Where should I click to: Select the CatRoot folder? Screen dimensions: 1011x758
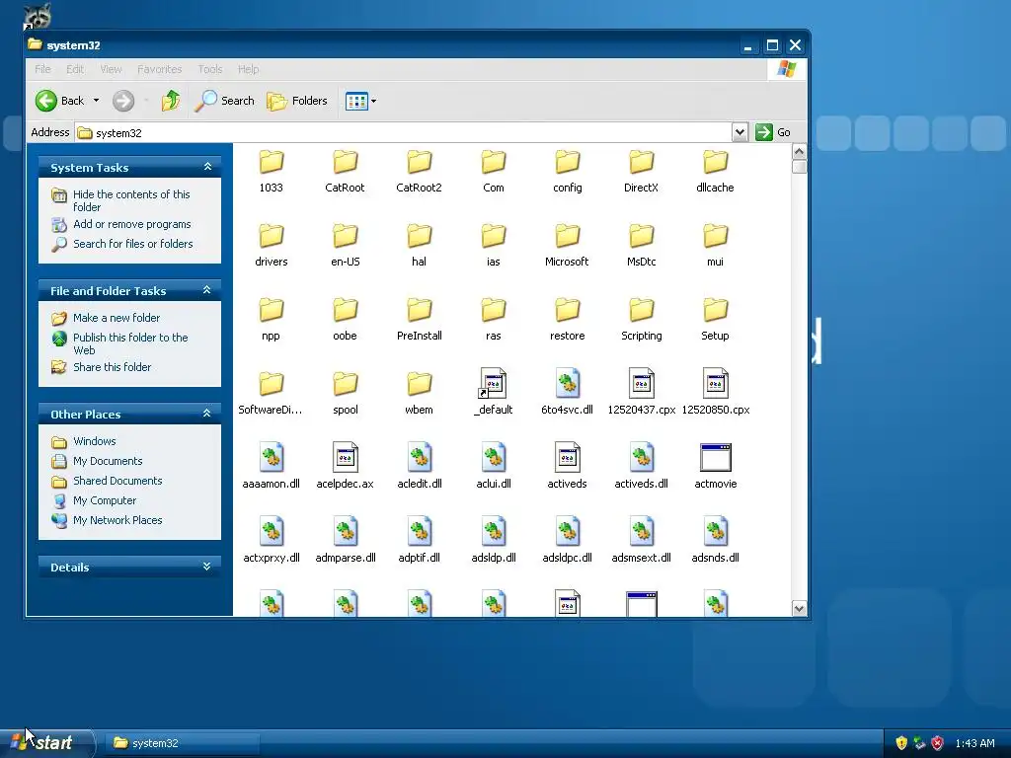345,172
